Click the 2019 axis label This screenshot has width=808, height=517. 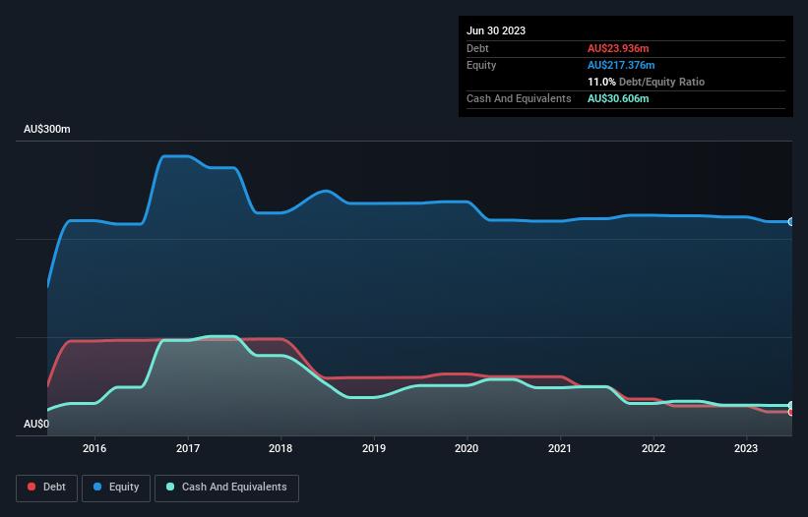pyautogui.click(x=374, y=448)
